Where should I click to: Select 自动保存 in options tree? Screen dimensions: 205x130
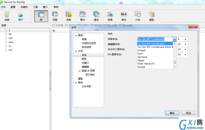pos(86,47)
